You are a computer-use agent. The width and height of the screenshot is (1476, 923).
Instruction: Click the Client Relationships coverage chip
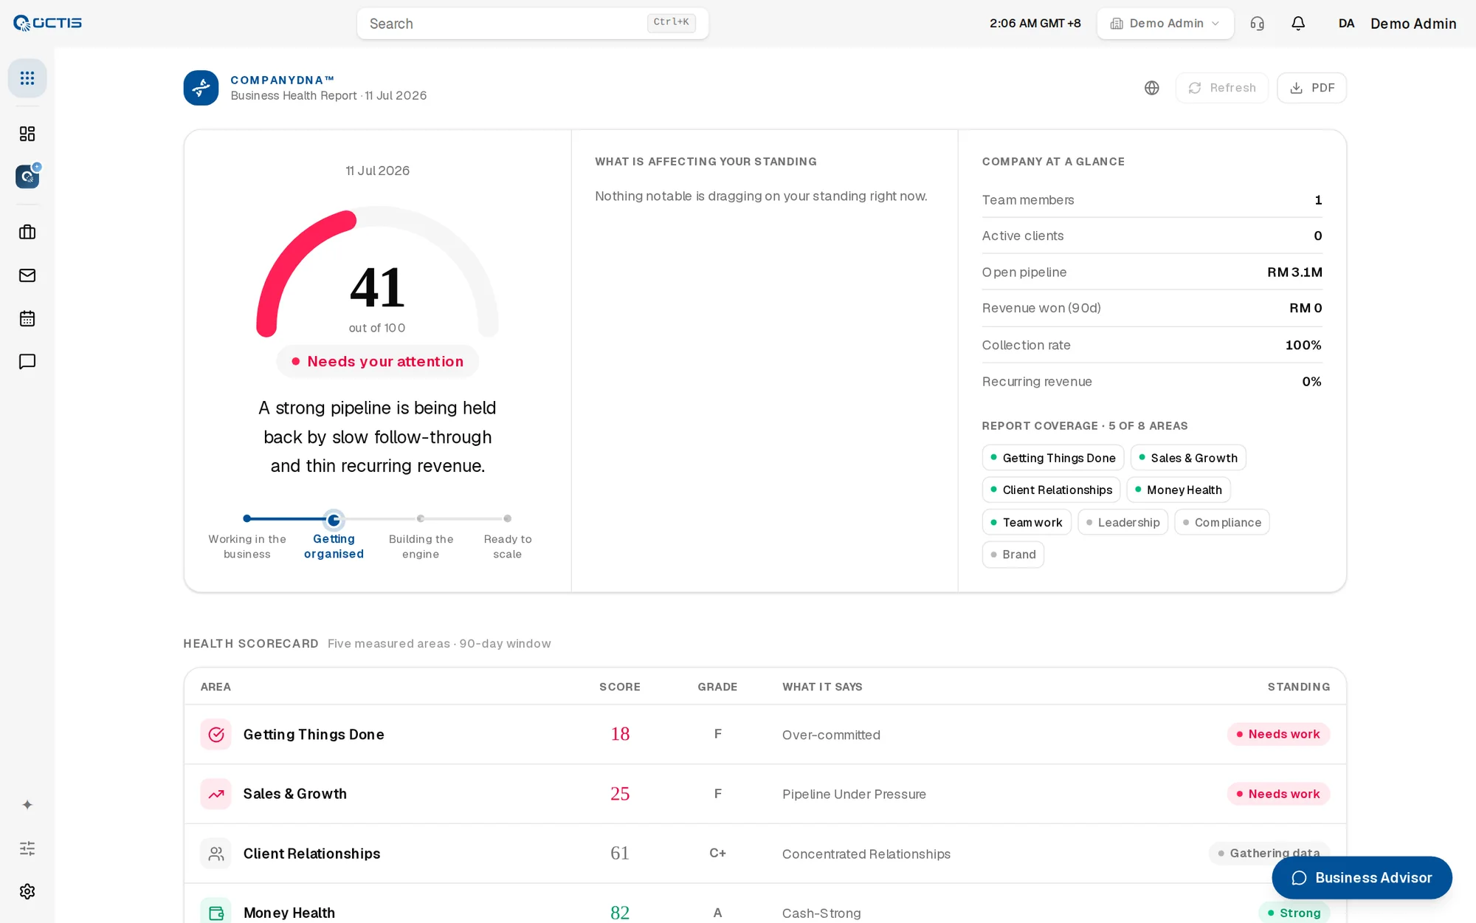[1051, 490]
